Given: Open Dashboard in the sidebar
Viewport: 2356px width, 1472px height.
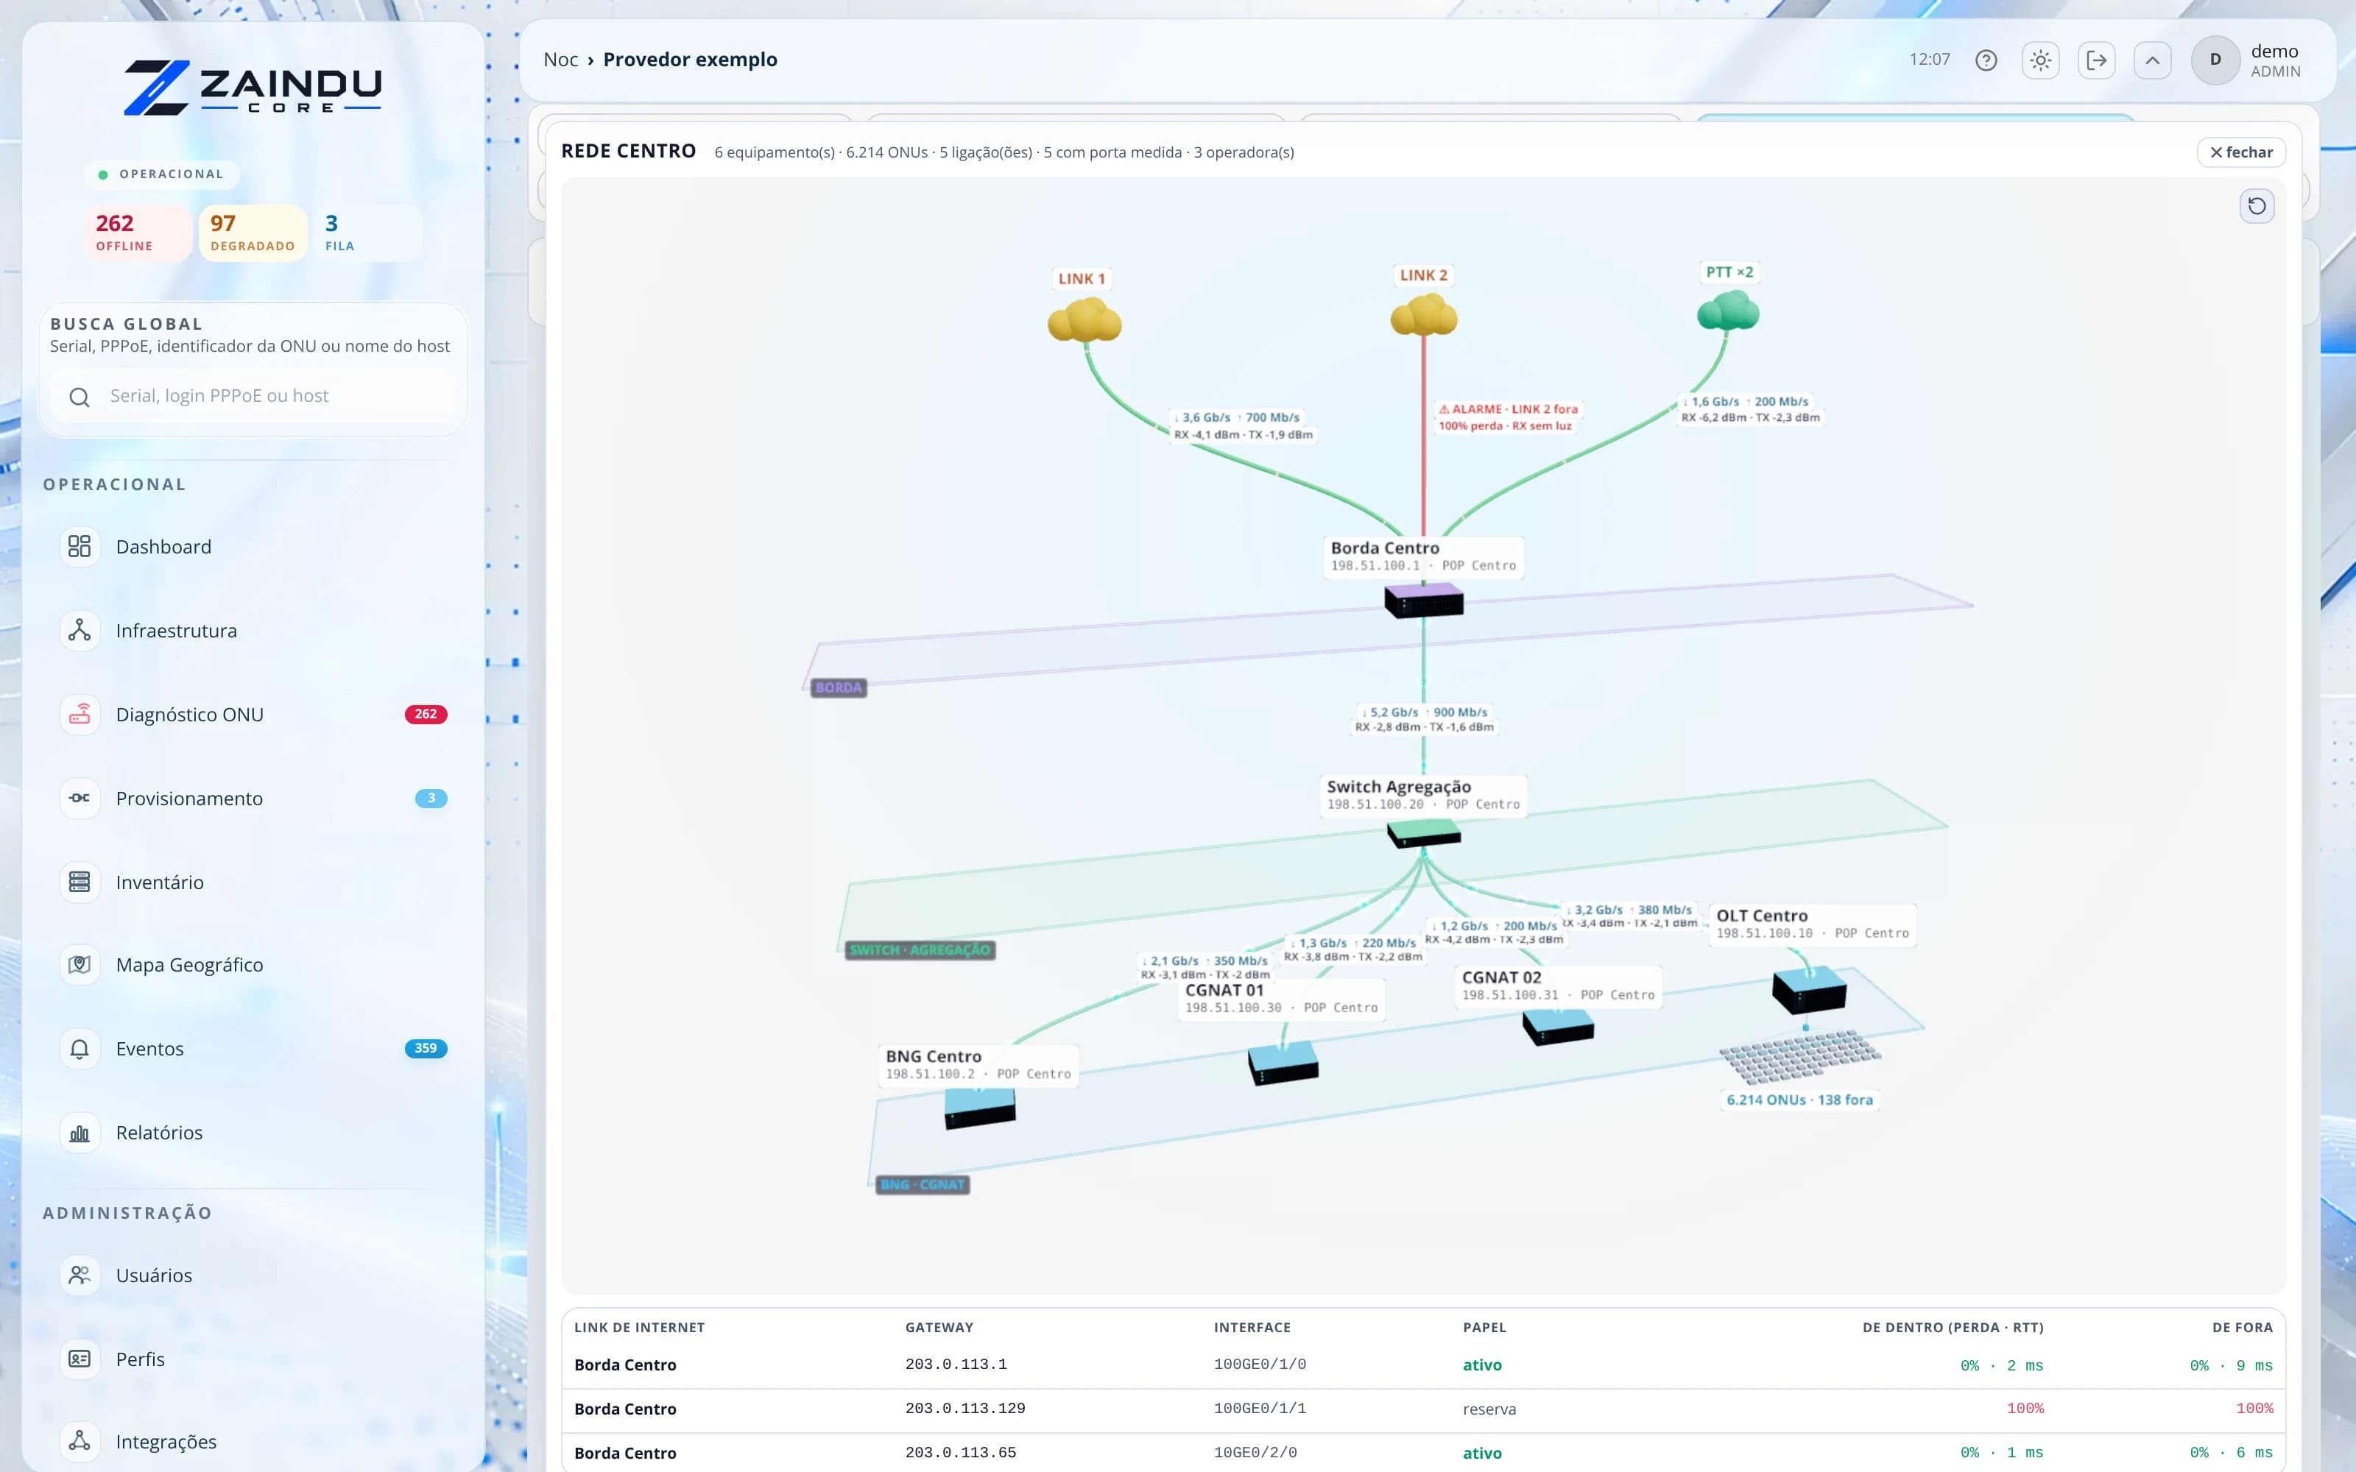Looking at the screenshot, I should click(253, 547).
